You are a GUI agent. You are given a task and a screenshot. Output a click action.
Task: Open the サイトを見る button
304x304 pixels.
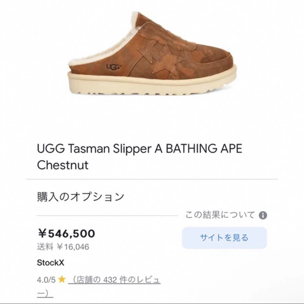click(224, 238)
